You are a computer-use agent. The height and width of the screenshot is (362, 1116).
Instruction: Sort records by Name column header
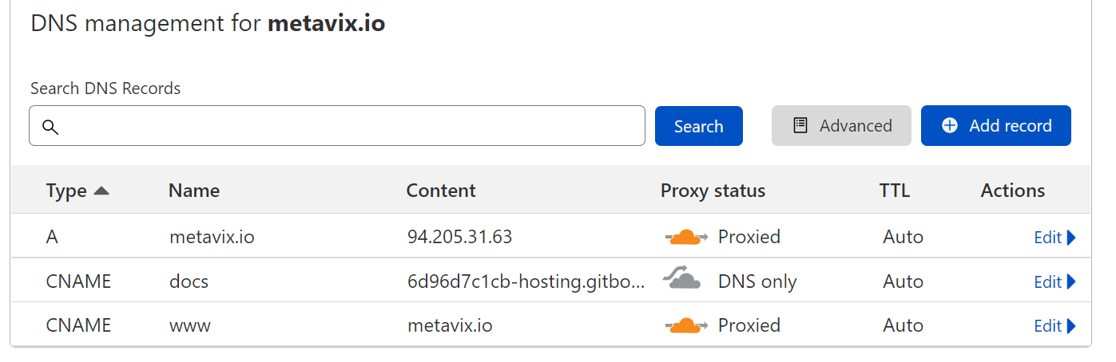click(x=193, y=191)
